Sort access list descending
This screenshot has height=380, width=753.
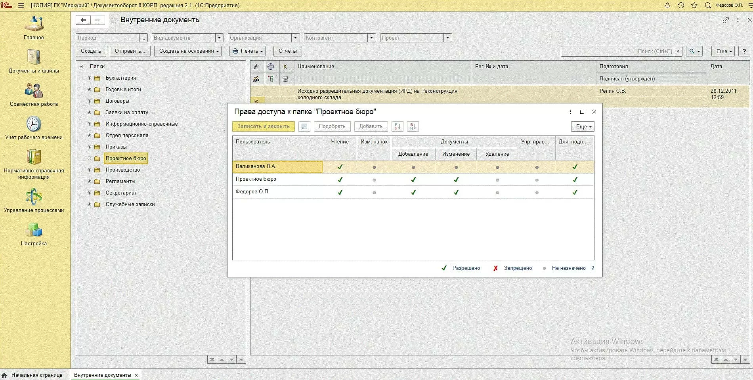pyautogui.click(x=413, y=126)
